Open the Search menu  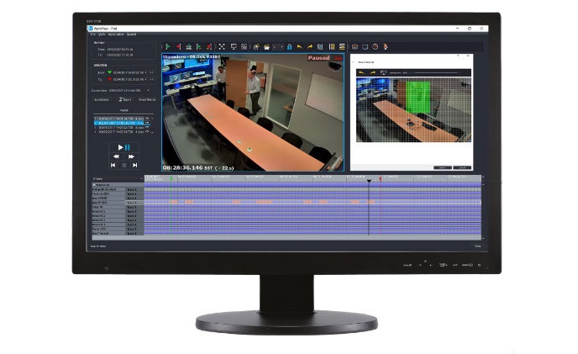pos(132,34)
